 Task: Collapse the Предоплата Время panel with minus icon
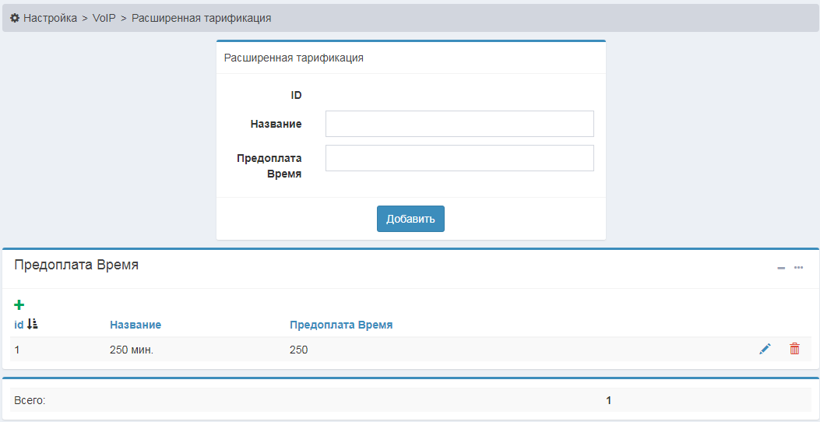[781, 268]
